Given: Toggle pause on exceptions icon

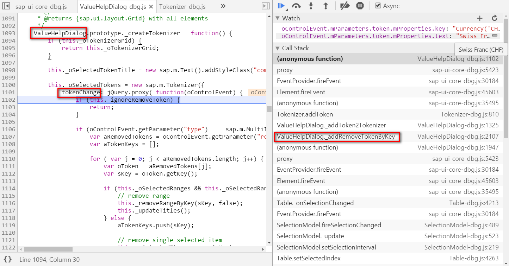Looking at the screenshot, I should tap(360, 6).
